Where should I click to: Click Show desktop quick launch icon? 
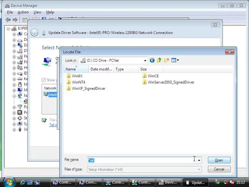30,182
